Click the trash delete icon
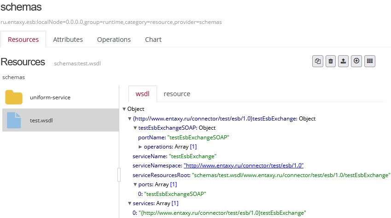 point(331,61)
